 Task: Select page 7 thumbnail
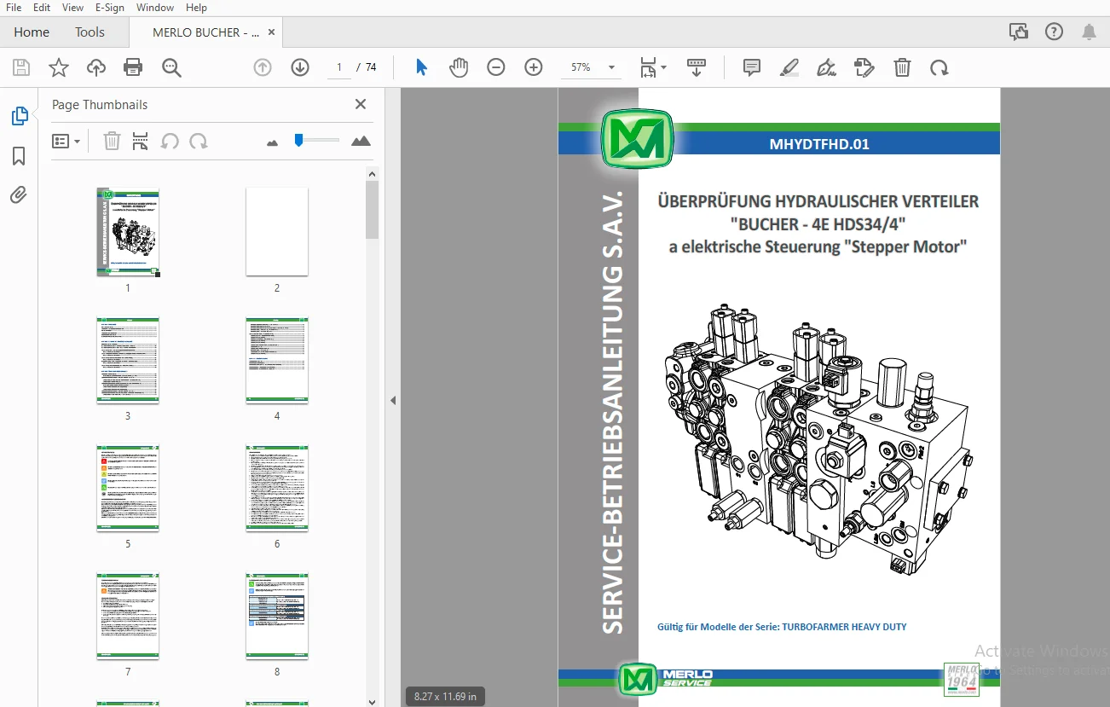coord(128,616)
